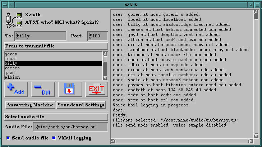Disable the VMail logging checkbox
262x147 pixels.
pos(54,138)
